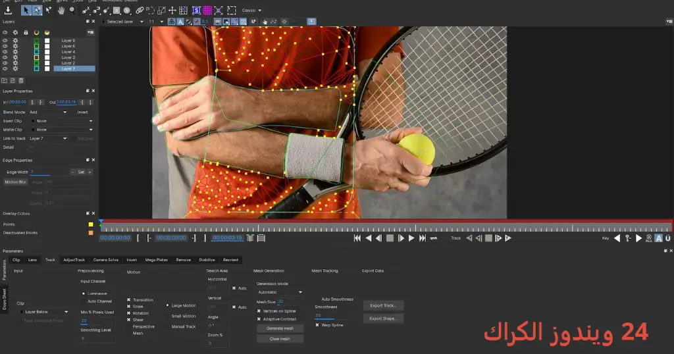Click the Export Shape... button
This screenshot has width=674, height=354.
coord(384,318)
